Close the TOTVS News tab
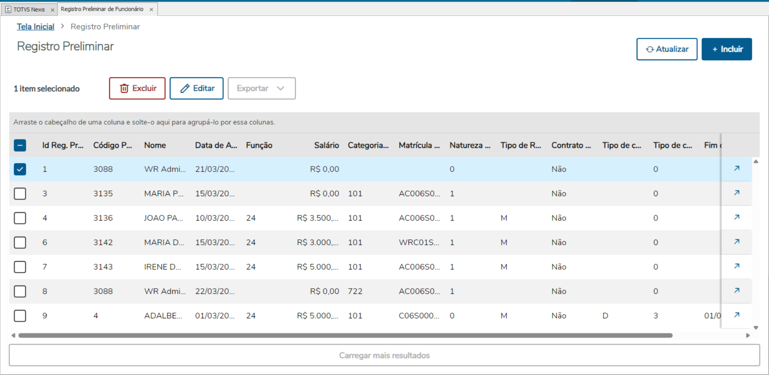The width and height of the screenshot is (769, 375). (x=52, y=10)
